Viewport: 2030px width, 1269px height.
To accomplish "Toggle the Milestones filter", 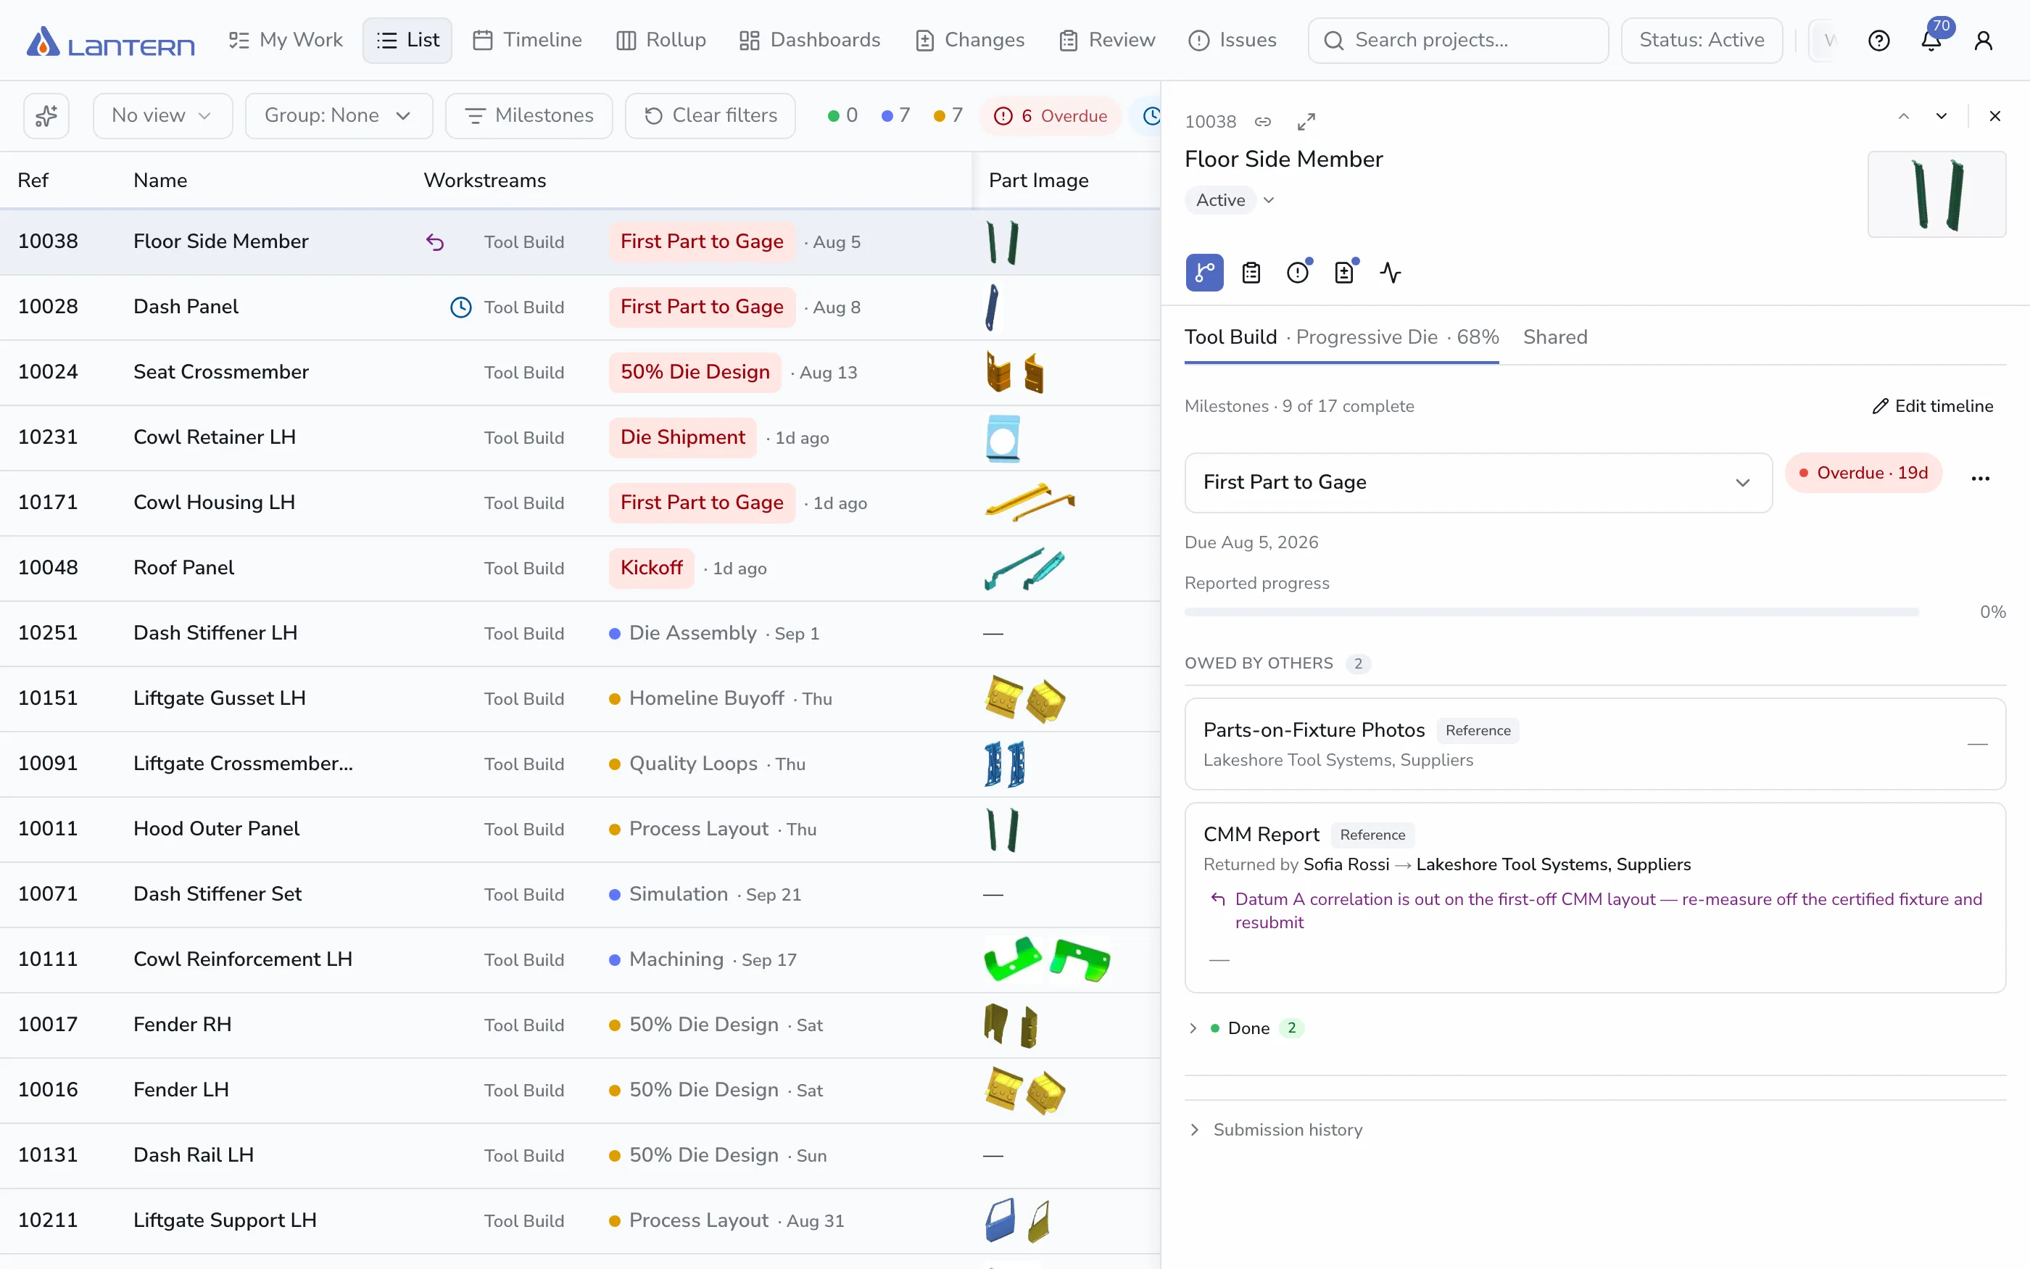I will click(529, 116).
